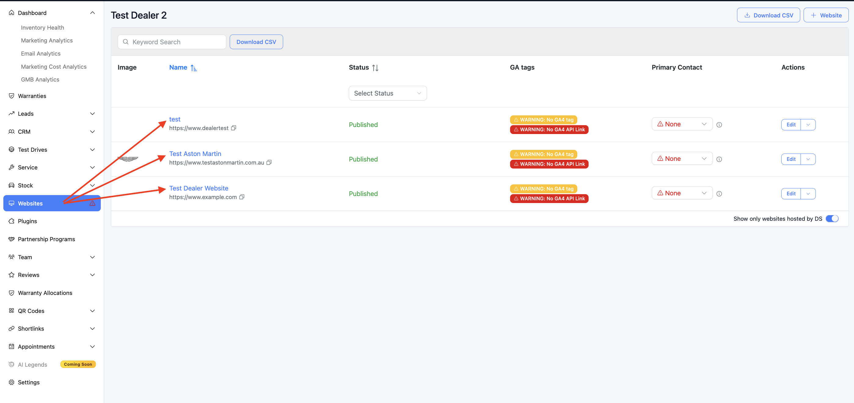This screenshot has height=403, width=854.
Task: Click info icon in Test Dealer Website row
Action: coord(719,194)
